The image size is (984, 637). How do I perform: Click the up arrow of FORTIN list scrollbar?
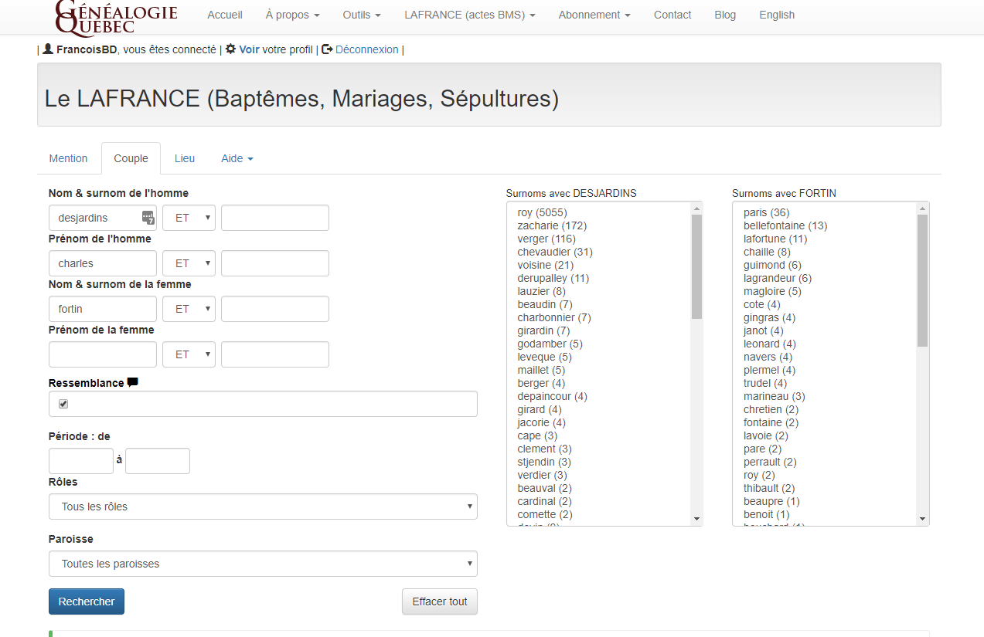(922, 208)
